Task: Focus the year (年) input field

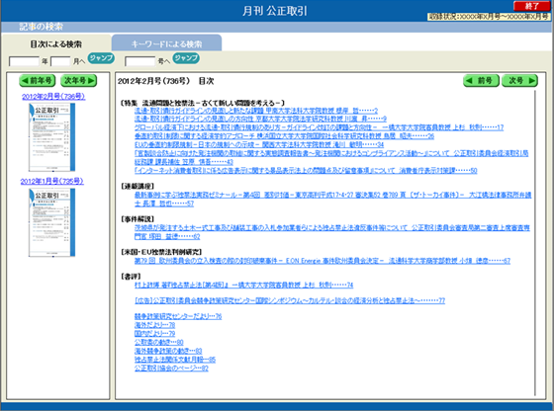Action: [x=24, y=61]
